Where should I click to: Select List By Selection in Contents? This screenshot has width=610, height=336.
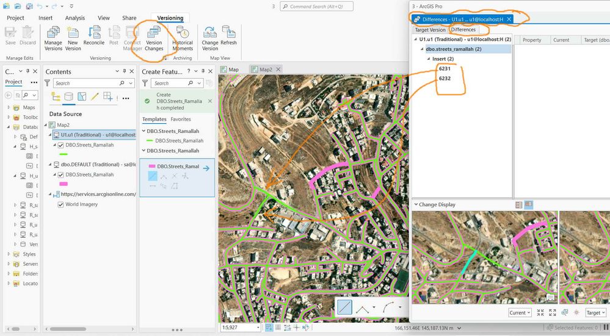[82, 96]
